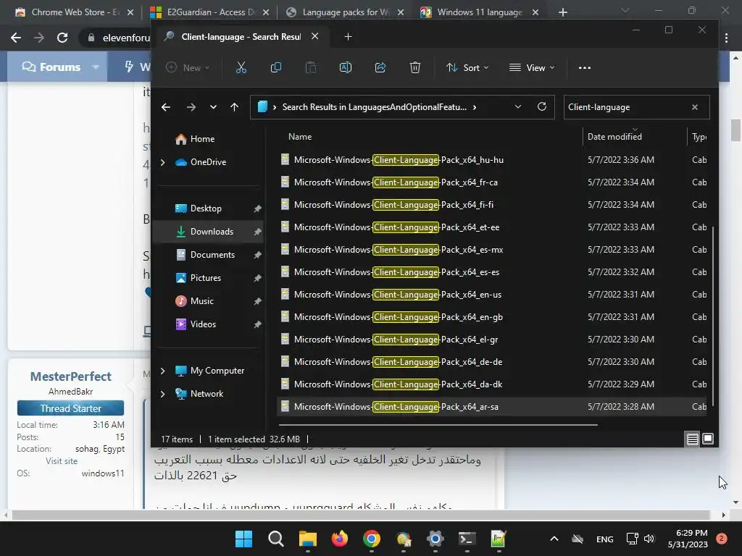Clear the Client-language search box
Image resolution: width=742 pixels, height=556 pixels.
(x=695, y=107)
